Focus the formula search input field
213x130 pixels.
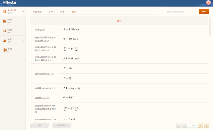pyautogui.click(x=181, y=12)
